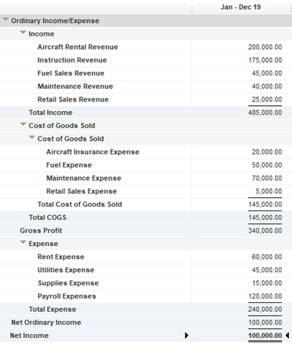Select the Utilities Expense row
Screen dimensions: 292x346
(x=146, y=270)
